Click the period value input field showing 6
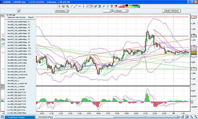Viewport: 198px width, 119px height. [x=107, y=11]
